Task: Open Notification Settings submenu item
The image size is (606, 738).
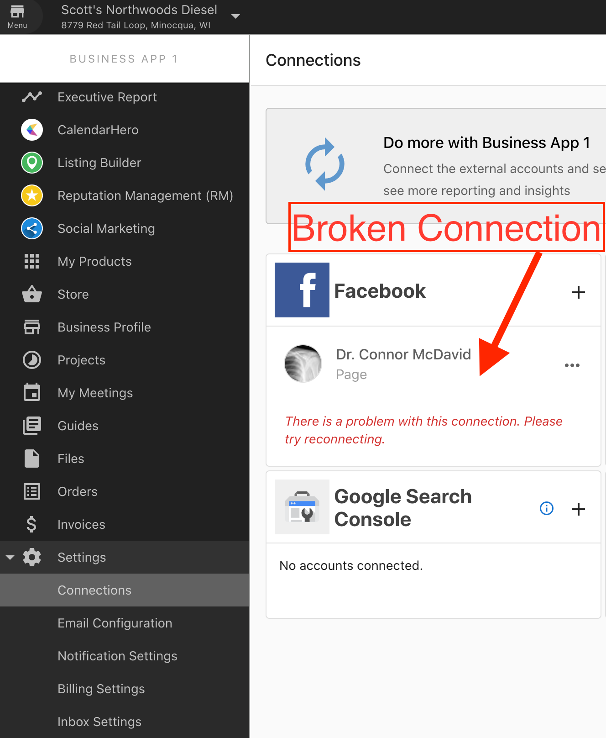Action: pos(118,656)
